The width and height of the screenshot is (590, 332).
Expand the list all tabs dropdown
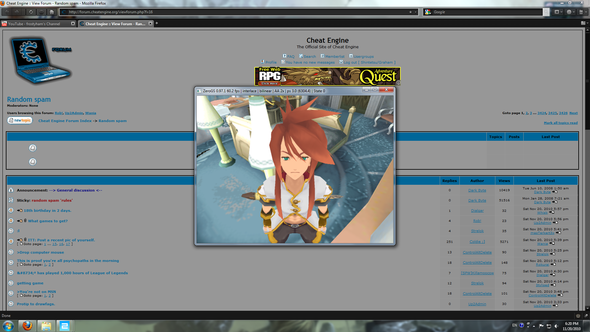point(584,23)
